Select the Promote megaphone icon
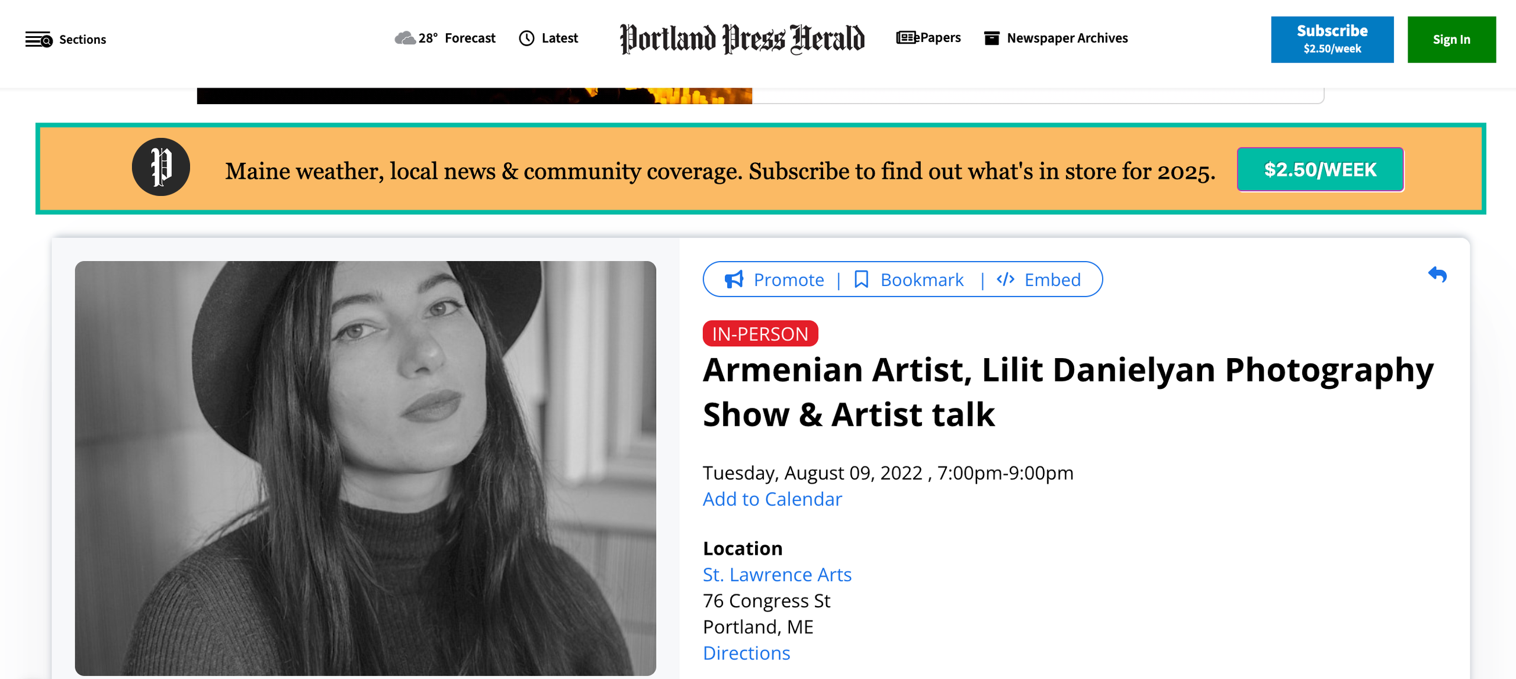Image resolution: width=1516 pixels, height=679 pixels. click(734, 279)
